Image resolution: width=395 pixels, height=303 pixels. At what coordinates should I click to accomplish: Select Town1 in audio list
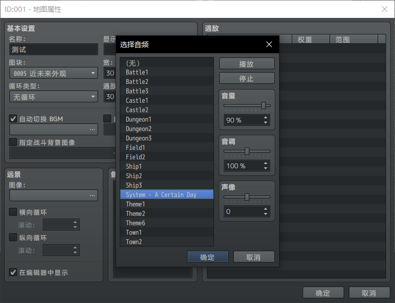(167, 232)
